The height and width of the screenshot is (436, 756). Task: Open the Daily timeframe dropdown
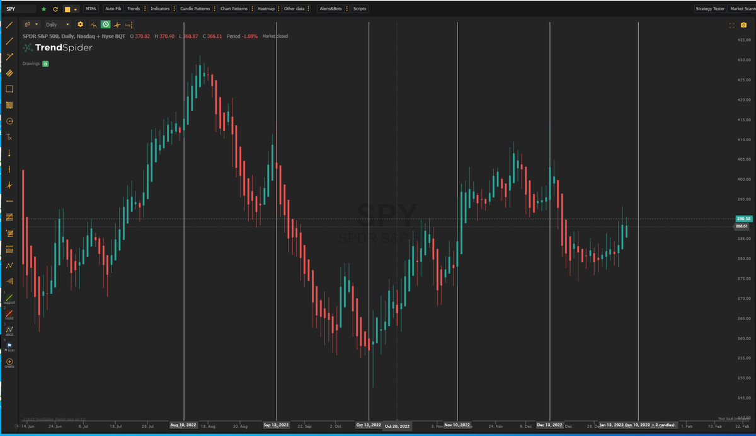point(57,25)
